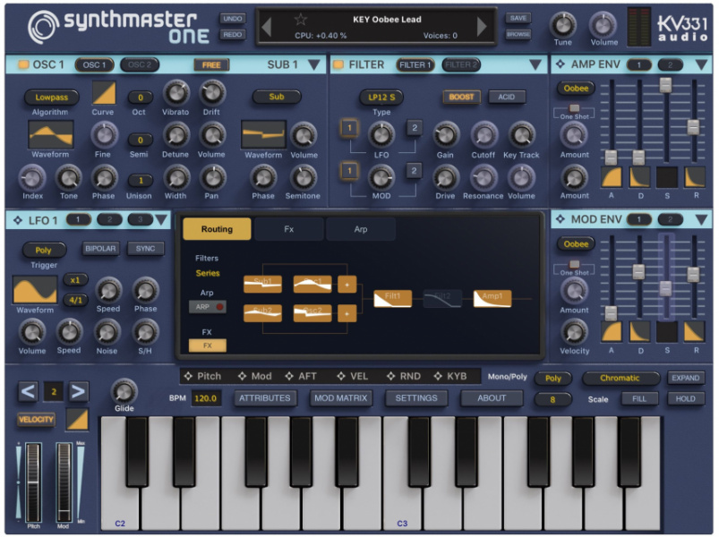Select the Oobee preset icon in AMP ENV
The height and width of the screenshot is (537, 719).
point(576,88)
